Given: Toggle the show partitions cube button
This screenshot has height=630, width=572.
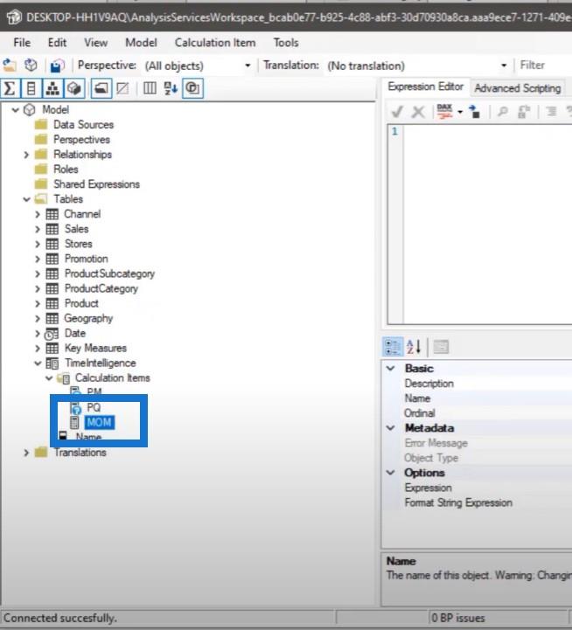Looking at the screenshot, I should pyautogui.click(x=74, y=88).
